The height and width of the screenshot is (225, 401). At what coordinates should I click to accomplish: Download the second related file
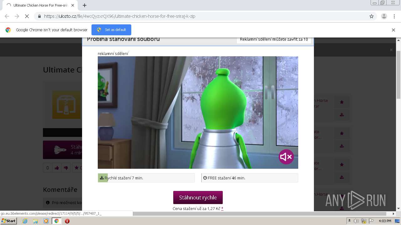342,146
